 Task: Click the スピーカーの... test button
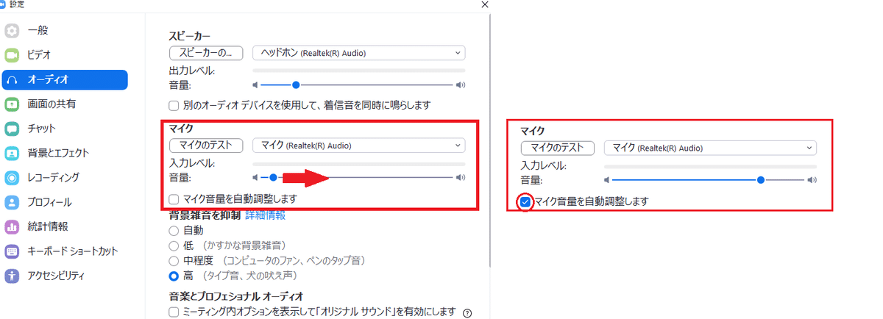click(206, 53)
